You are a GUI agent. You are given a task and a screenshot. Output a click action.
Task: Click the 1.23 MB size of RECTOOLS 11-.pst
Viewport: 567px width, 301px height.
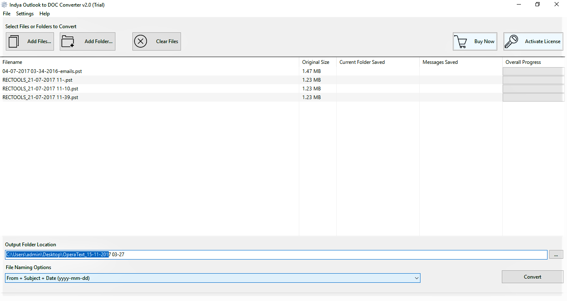(x=311, y=80)
